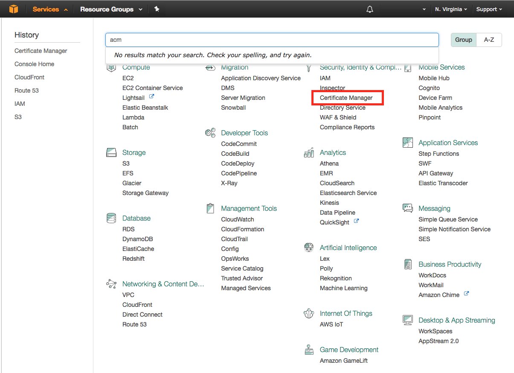Open the VPC service

pyautogui.click(x=128, y=295)
